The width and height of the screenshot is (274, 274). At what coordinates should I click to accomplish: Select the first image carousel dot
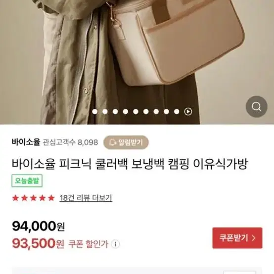pos(94,111)
